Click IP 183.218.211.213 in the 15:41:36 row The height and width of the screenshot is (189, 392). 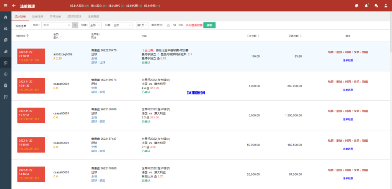pyautogui.click(x=29, y=90)
